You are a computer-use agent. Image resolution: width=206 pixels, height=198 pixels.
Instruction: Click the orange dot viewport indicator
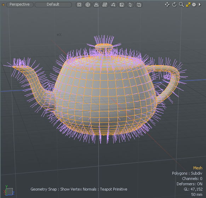(3, 5)
